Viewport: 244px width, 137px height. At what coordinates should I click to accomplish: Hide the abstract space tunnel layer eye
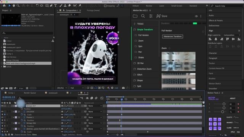[2, 129]
